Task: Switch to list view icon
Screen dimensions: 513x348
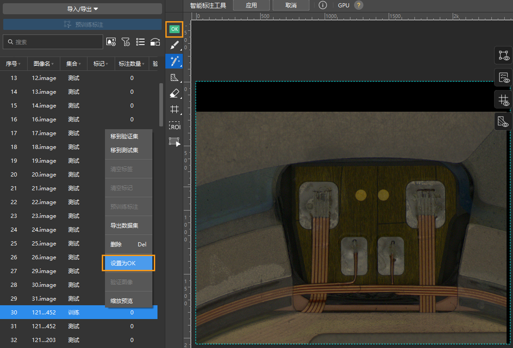Action: (x=140, y=42)
